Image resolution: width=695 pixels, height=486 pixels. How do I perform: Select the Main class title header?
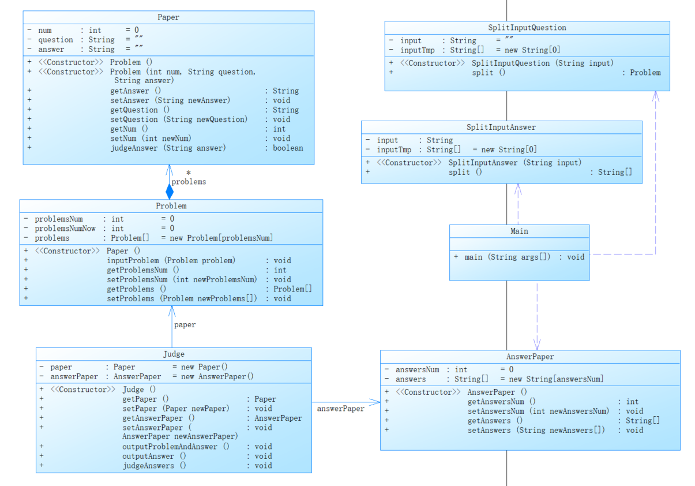(519, 231)
